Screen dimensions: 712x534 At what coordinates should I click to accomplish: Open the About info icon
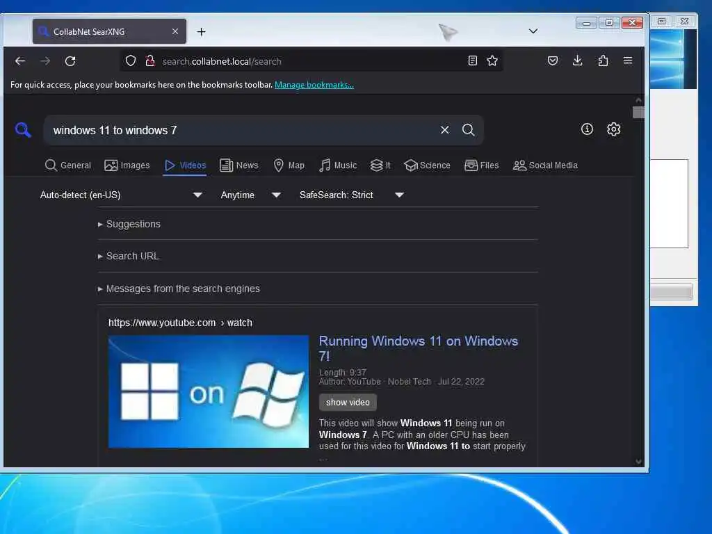[587, 129]
